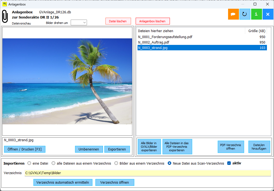274x191 pixels.
Task: Click 'Verzeichnis automatisch ermitteln' button
Action: (x=63, y=182)
